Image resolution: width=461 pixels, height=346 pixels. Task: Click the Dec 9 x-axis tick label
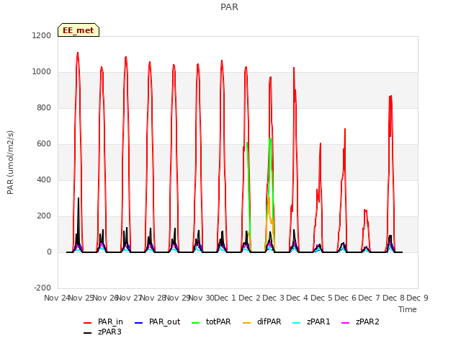pos(417,298)
